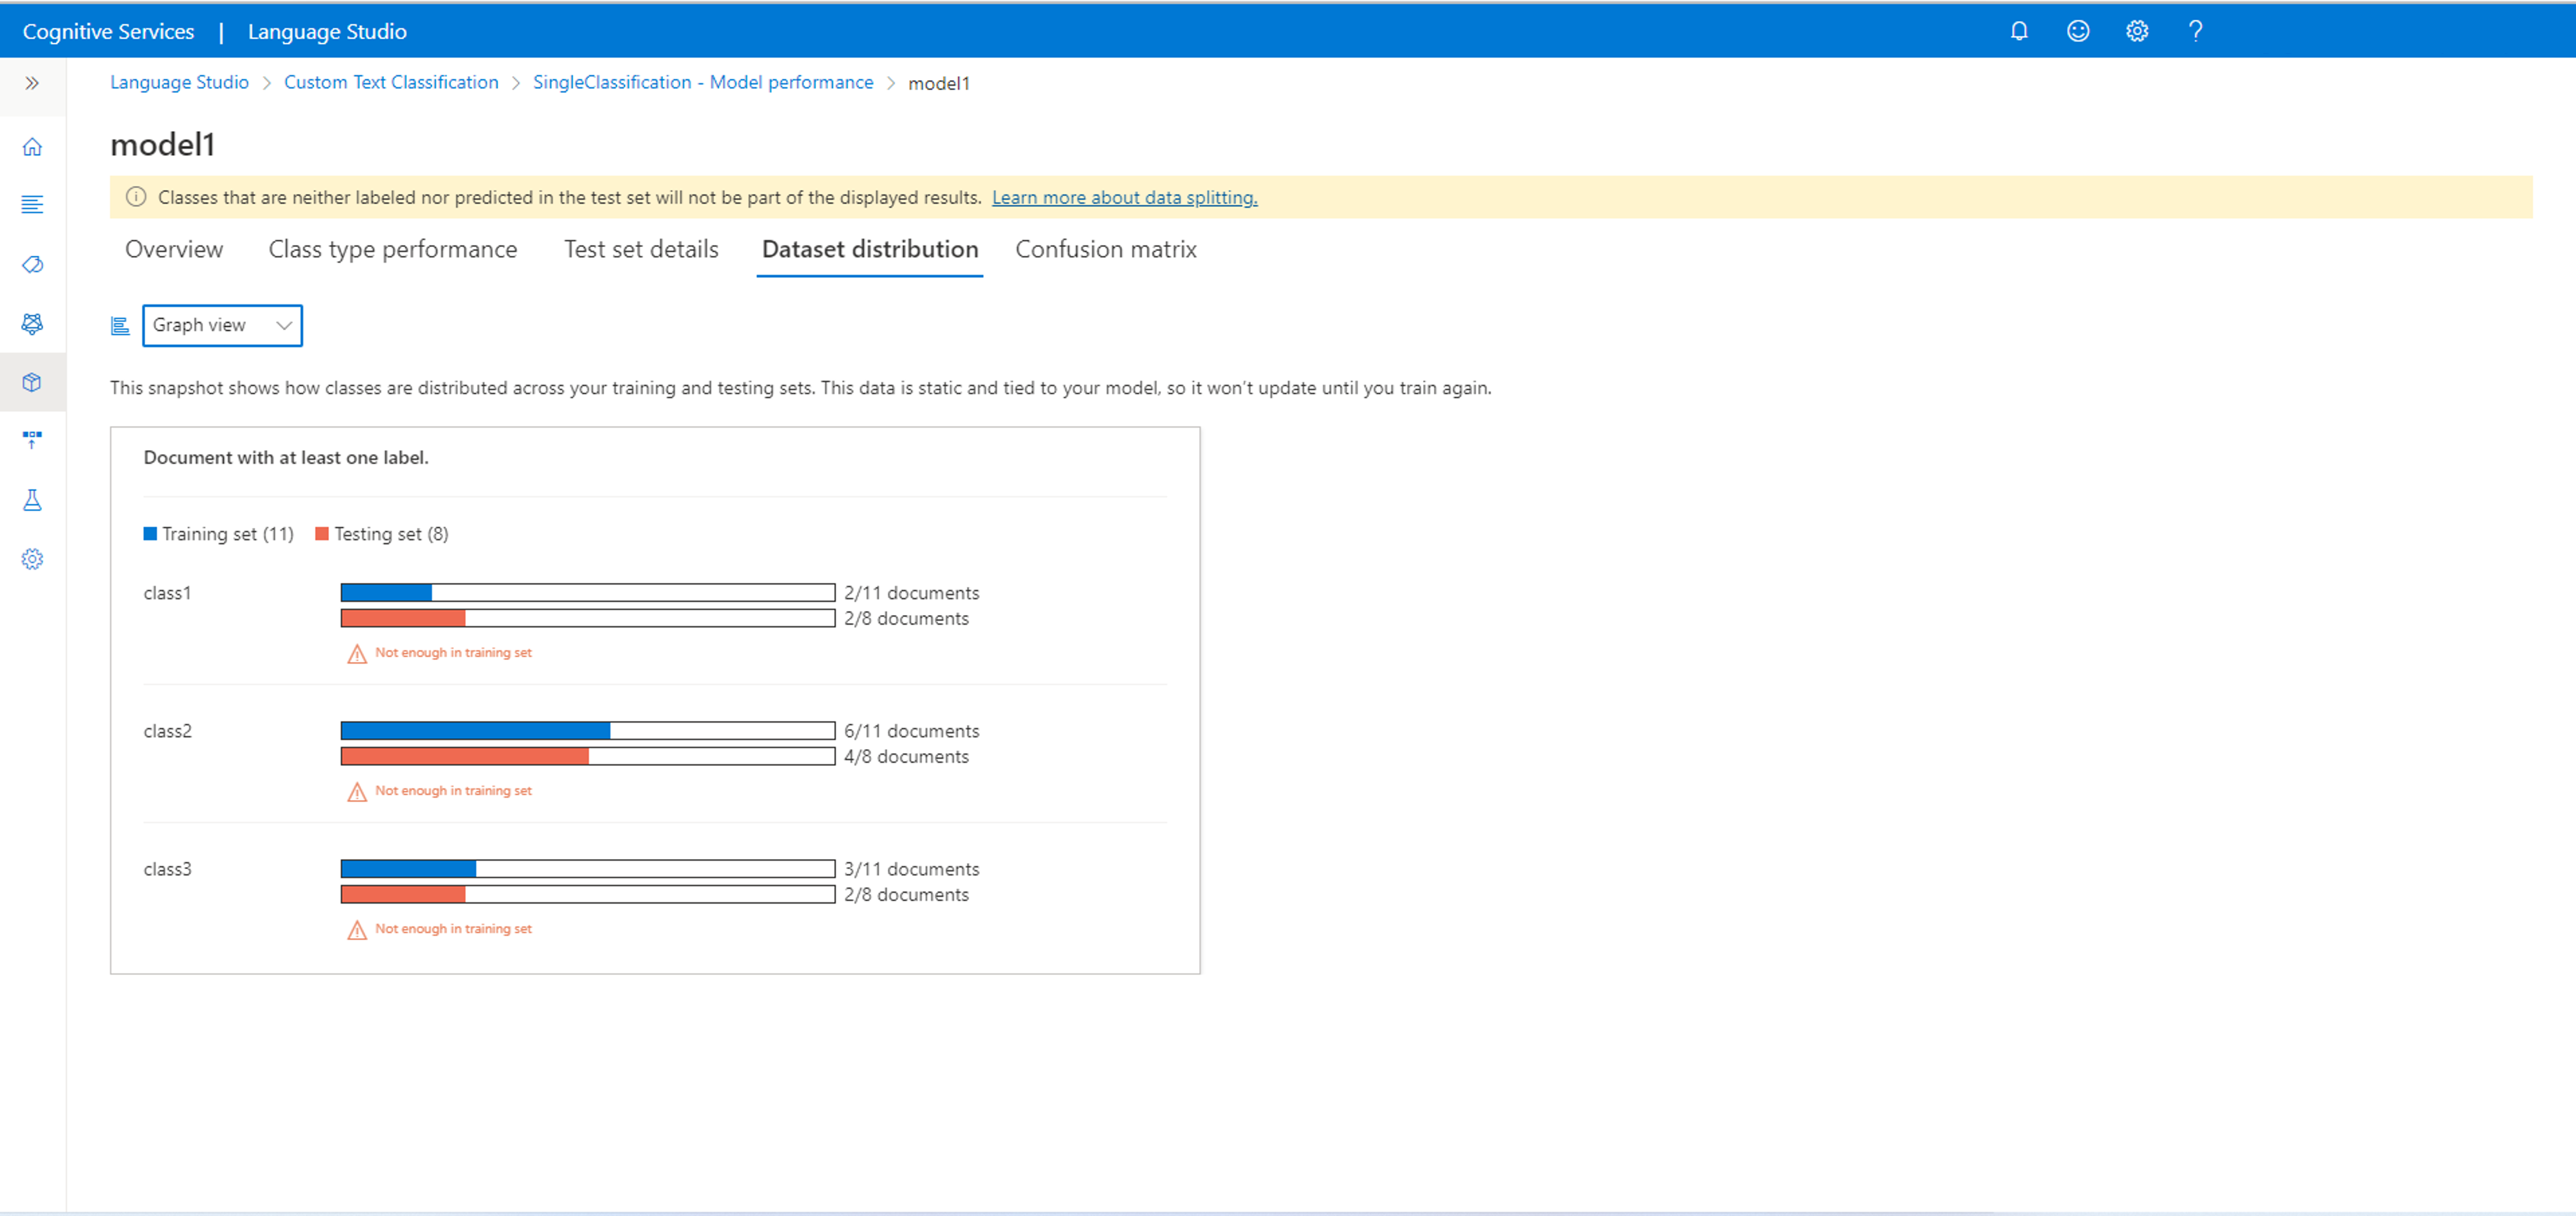
Task: Click class1 red testing bar
Action: [x=403, y=619]
